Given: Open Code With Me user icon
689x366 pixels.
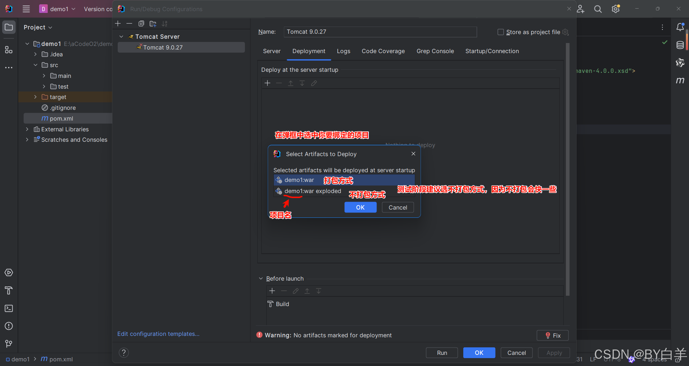Looking at the screenshot, I should pyautogui.click(x=580, y=9).
